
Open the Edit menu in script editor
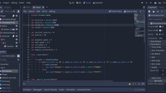point(38,11)
